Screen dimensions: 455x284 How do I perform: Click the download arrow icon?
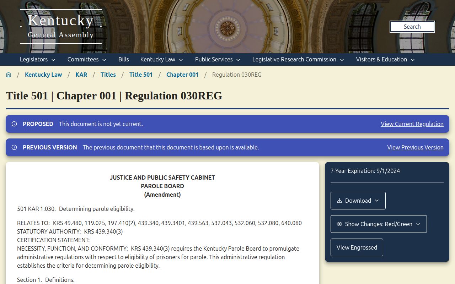point(339,201)
